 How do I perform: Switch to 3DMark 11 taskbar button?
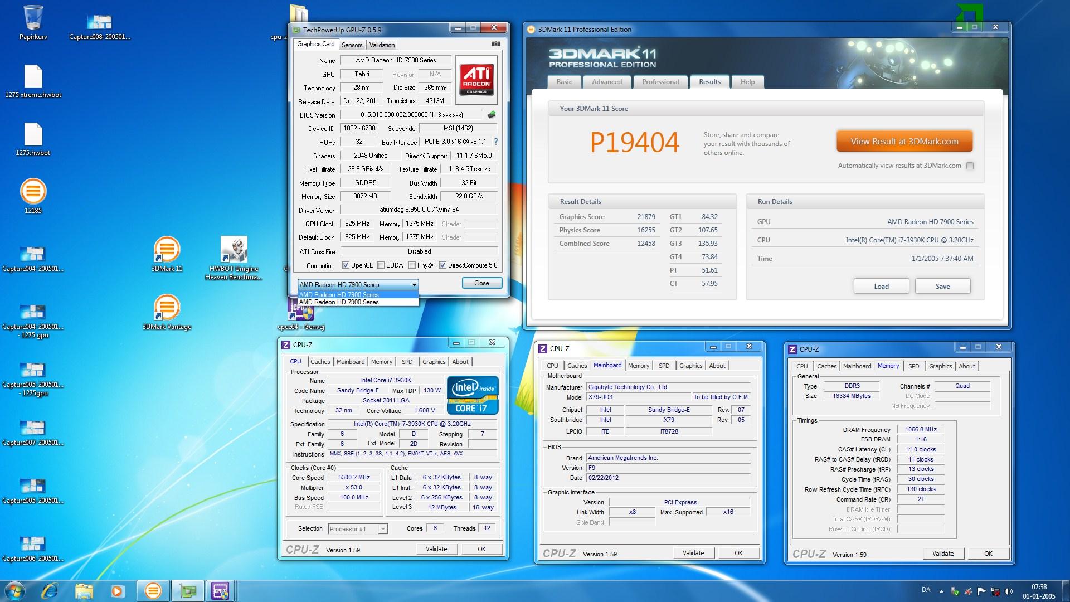pyautogui.click(x=153, y=590)
